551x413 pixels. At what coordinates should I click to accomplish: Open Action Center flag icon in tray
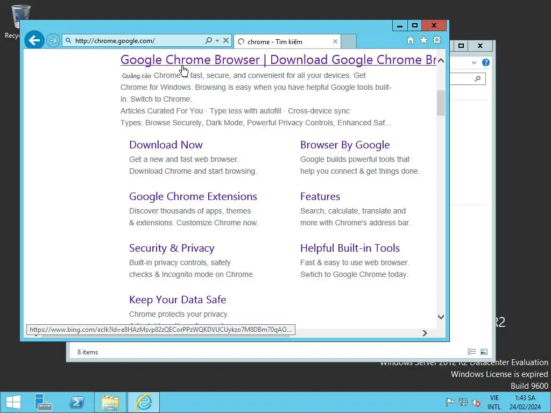(450, 402)
